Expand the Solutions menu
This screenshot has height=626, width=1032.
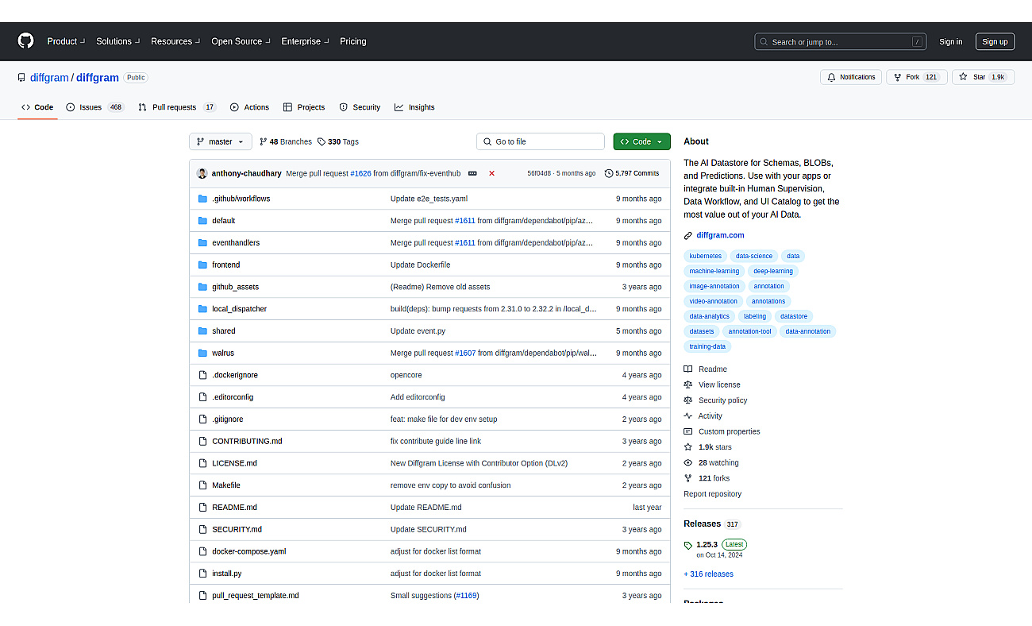tap(118, 41)
